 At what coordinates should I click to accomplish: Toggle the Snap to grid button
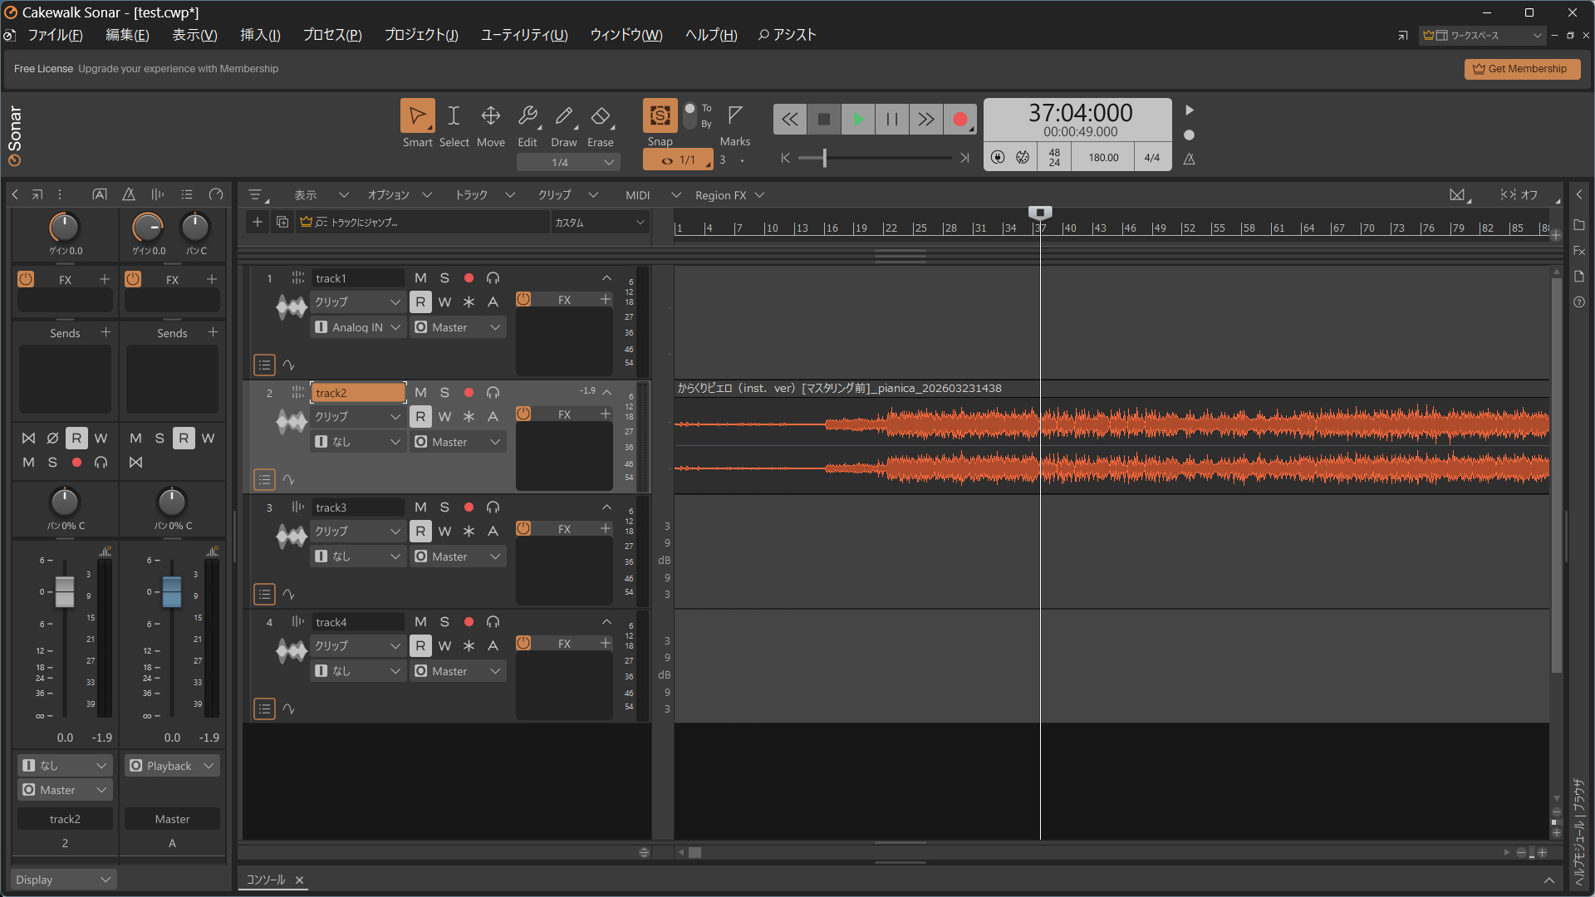(660, 115)
